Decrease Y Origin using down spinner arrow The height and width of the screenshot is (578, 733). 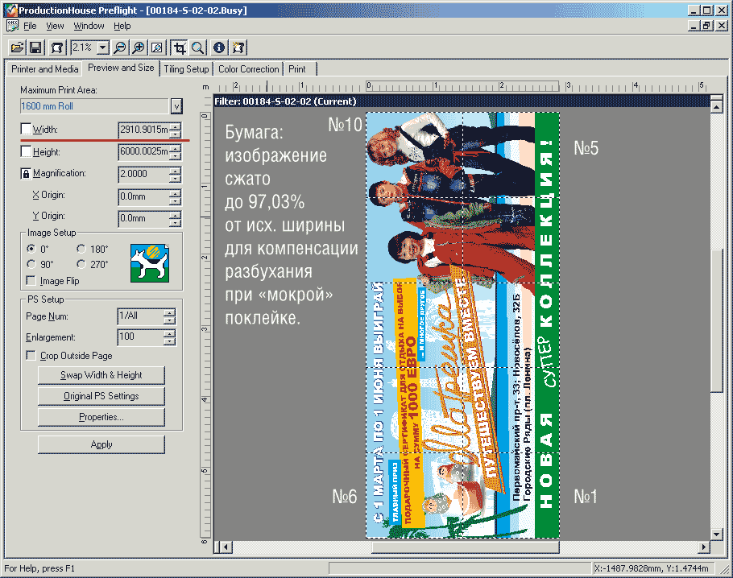175,222
